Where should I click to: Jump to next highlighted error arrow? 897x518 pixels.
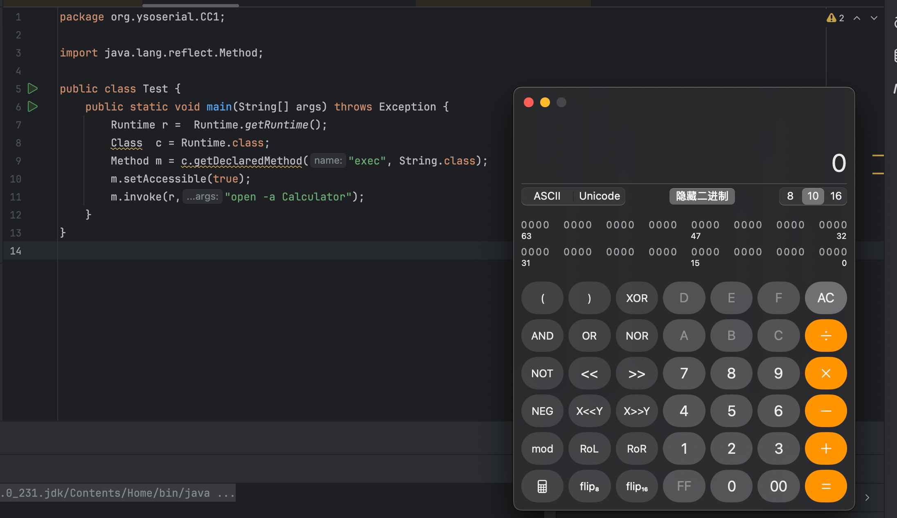pyautogui.click(x=874, y=18)
